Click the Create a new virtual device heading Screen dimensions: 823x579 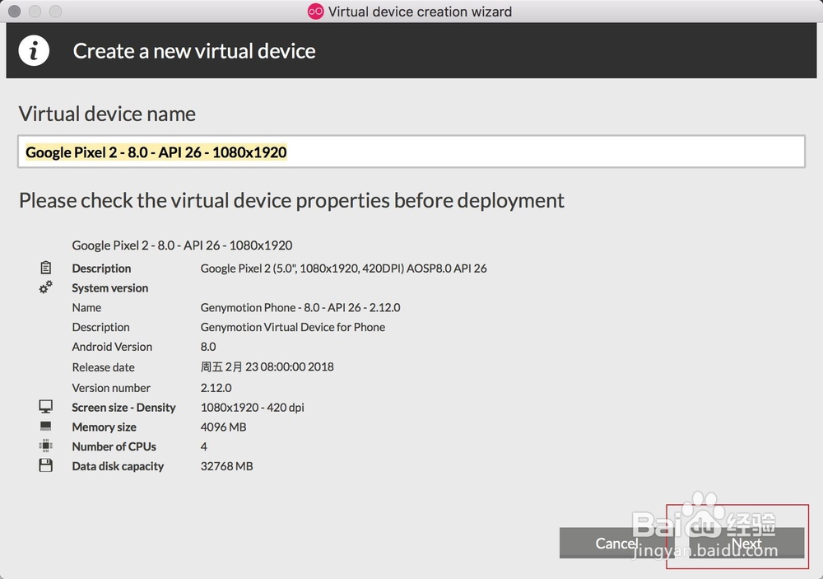(194, 51)
